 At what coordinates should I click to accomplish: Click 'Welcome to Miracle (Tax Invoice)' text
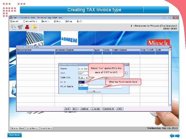[x=156, y=26]
